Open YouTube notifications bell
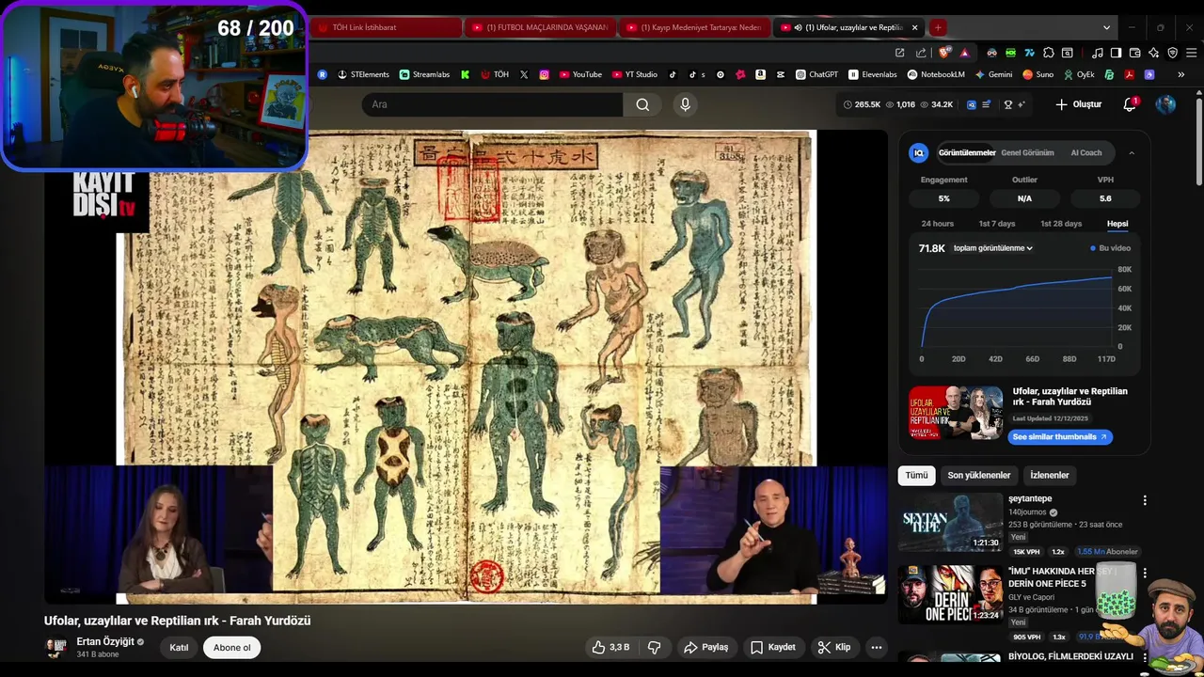This screenshot has width=1204, height=677. [x=1130, y=104]
